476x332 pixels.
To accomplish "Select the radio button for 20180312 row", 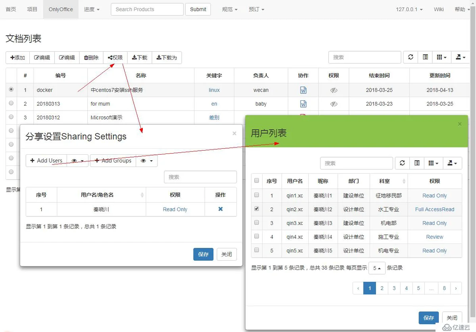I will (11, 117).
